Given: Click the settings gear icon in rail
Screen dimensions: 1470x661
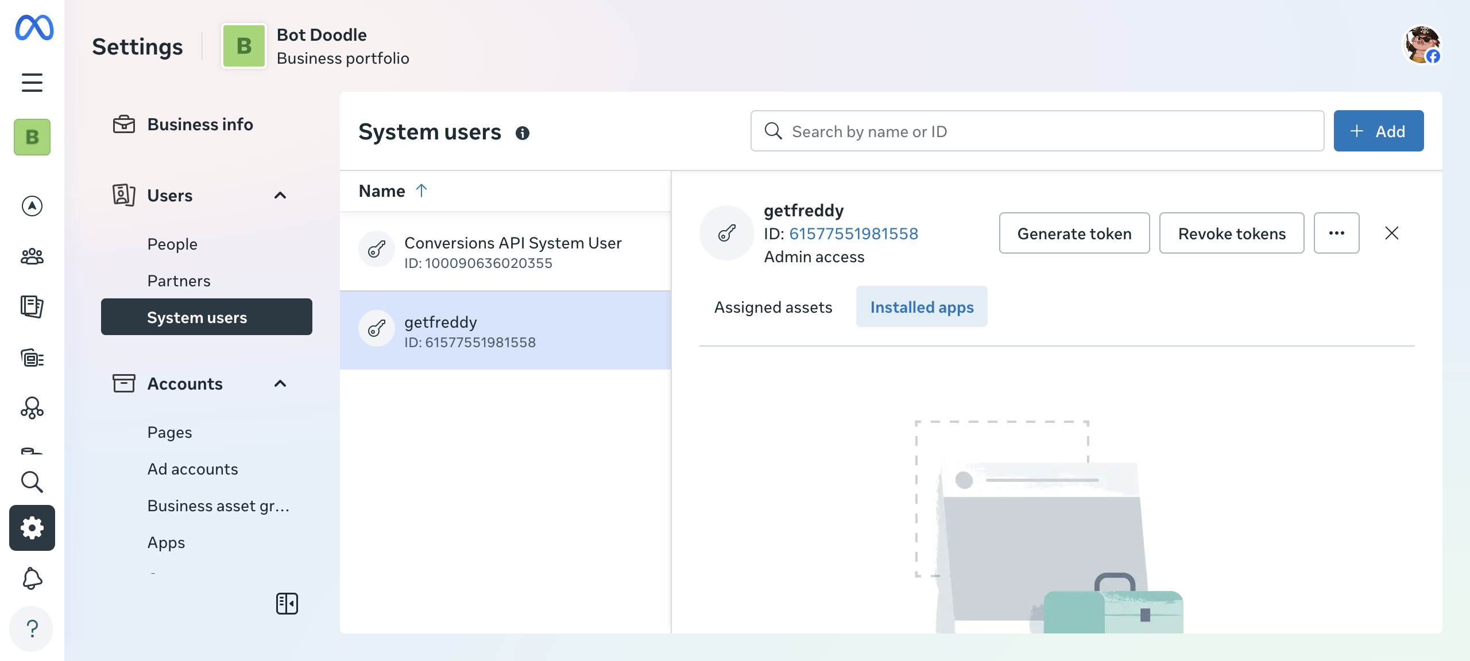Looking at the screenshot, I should pyautogui.click(x=32, y=528).
